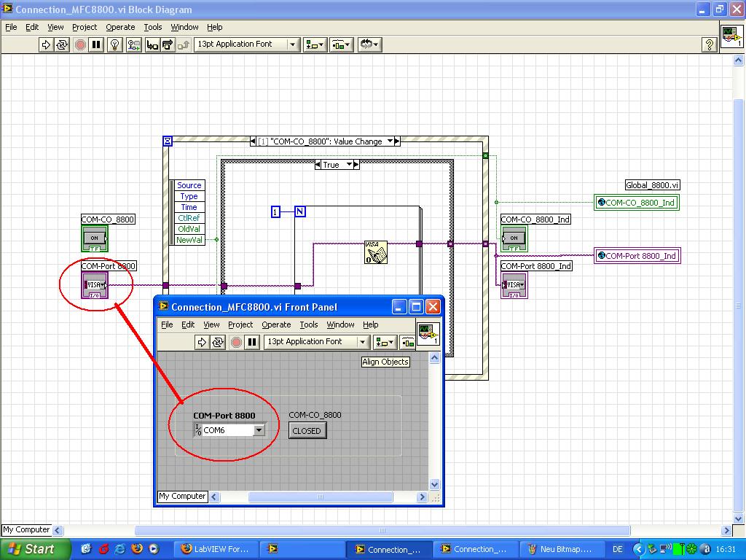Open Tools menu in Front Panel window

coord(309,324)
